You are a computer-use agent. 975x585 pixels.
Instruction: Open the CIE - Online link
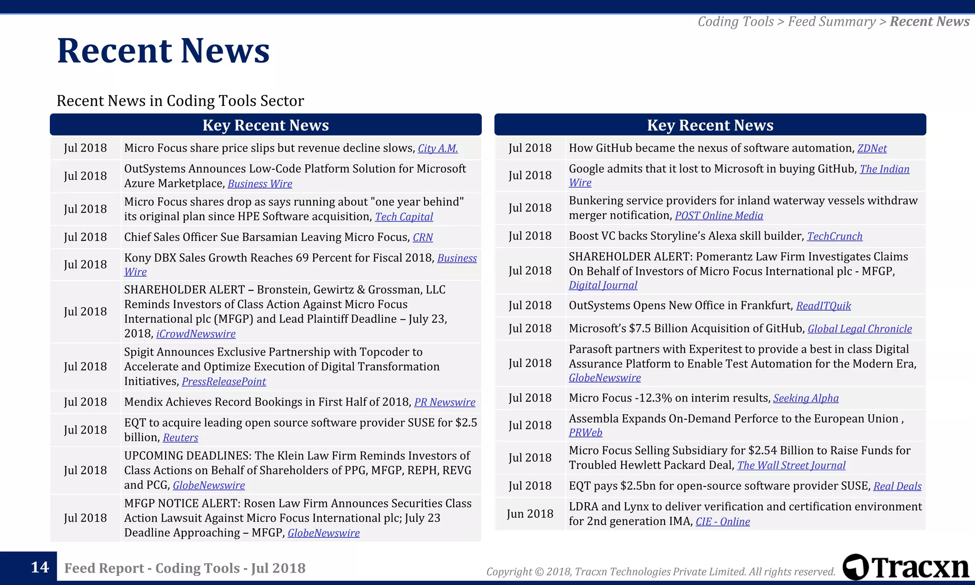[723, 522]
